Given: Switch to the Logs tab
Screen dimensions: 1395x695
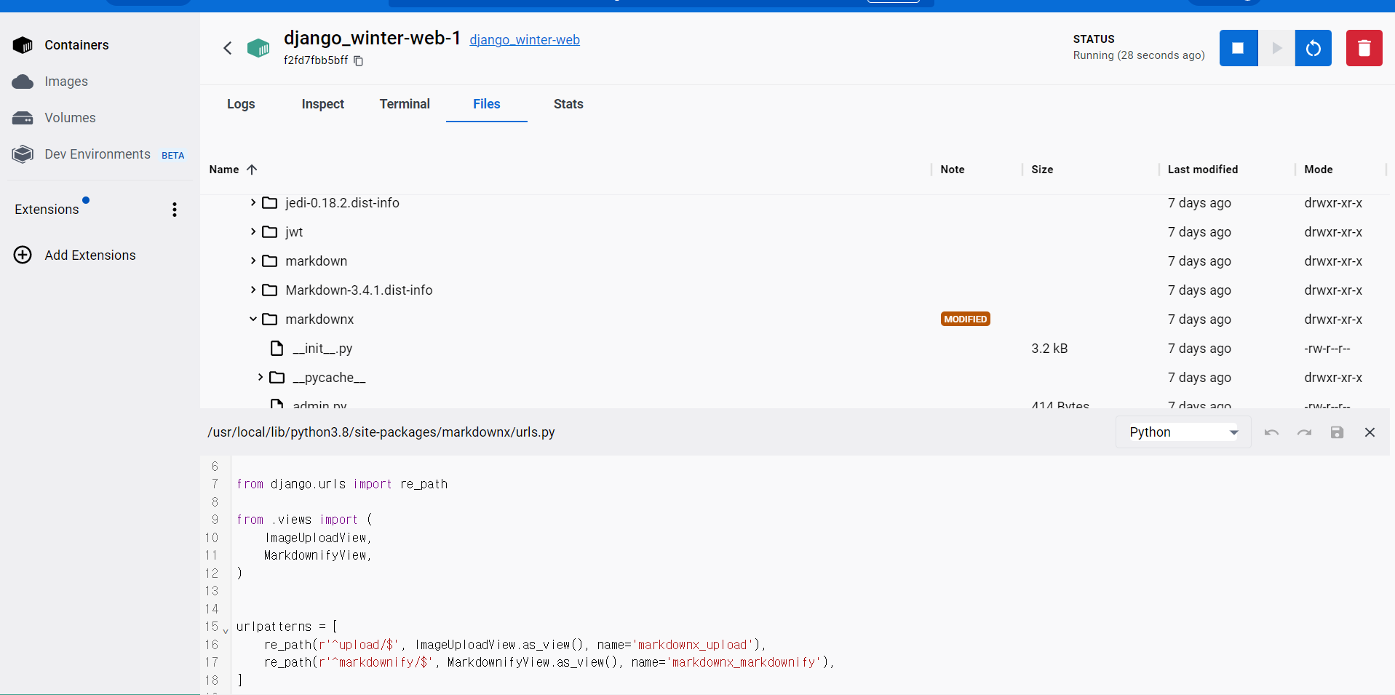Looking at the screenshot, I should (x=241, y=104).
